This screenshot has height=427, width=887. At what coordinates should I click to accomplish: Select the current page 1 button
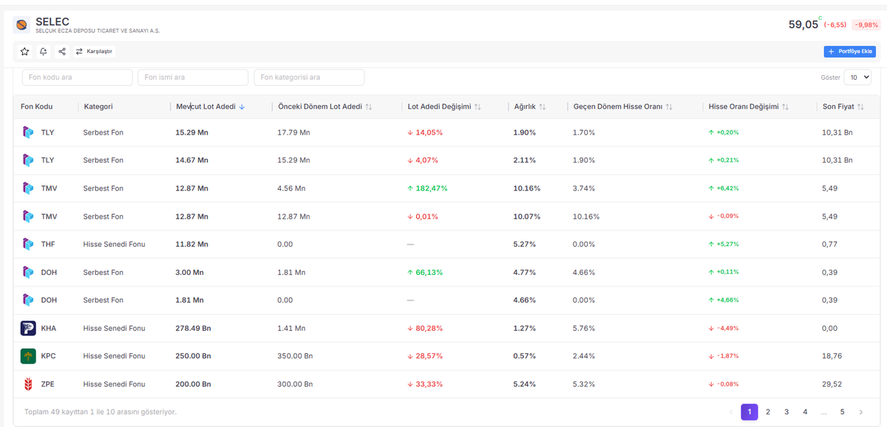(x=750, y=412)
